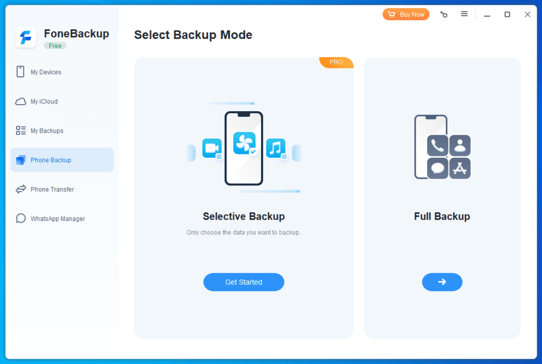Click the orange Buy Now button

(x=406, y=15)
